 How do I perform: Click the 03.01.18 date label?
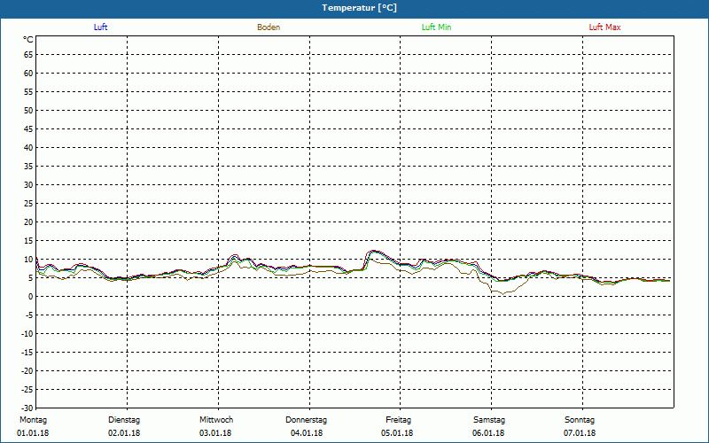coord(215,433)
